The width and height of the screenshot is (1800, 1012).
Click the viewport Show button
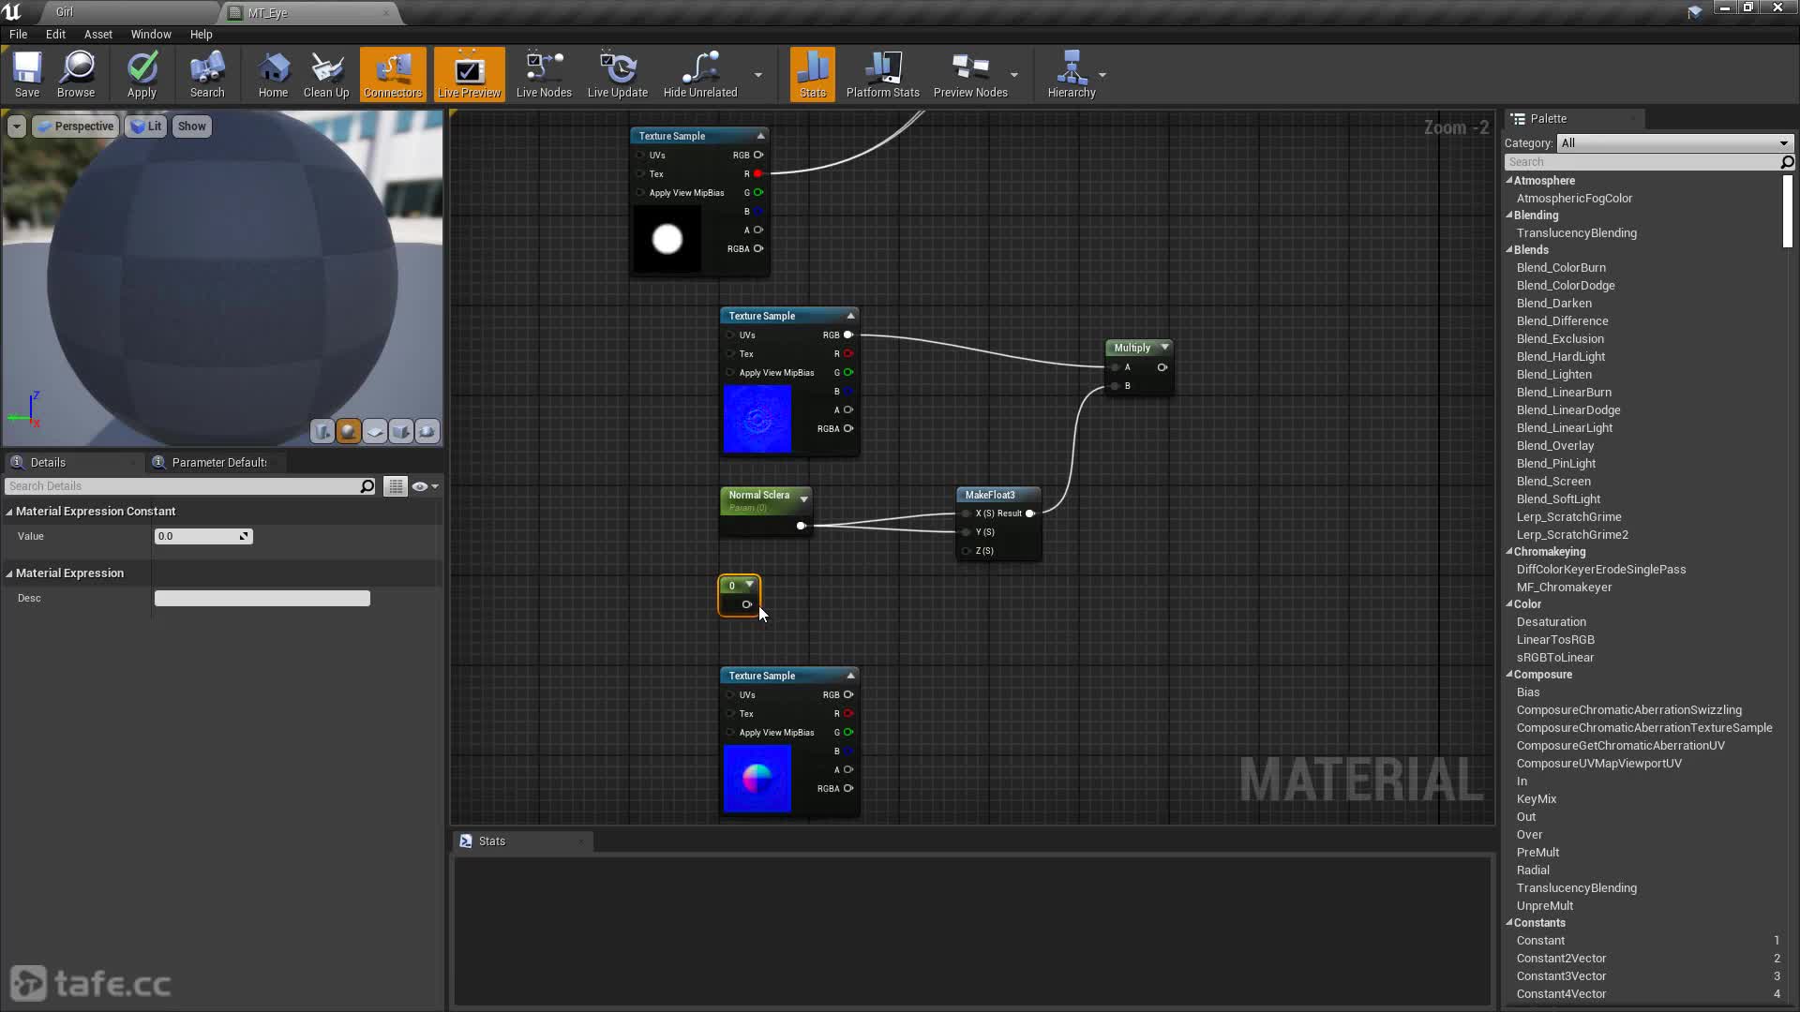(x=191, y=126)
